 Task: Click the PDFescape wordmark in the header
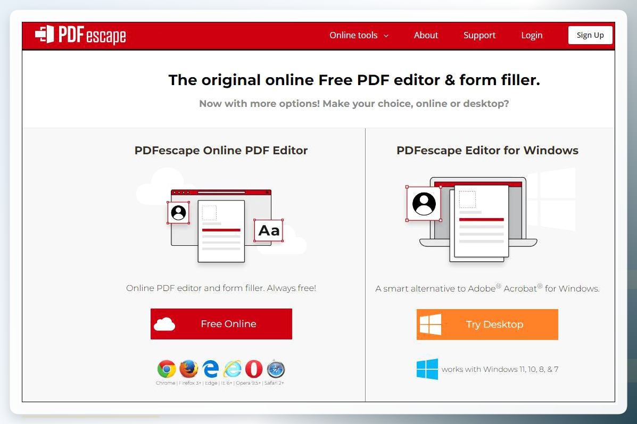92,35
